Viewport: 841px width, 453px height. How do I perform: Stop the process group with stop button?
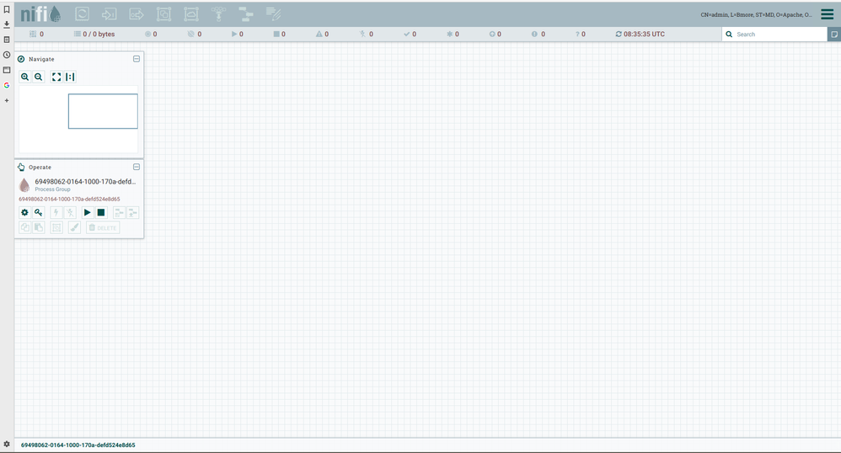101,212
